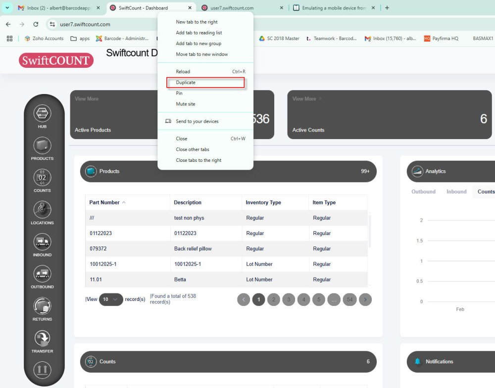Click the Products panel cube icon
The image size is (495, 388).
click(91, 171)
